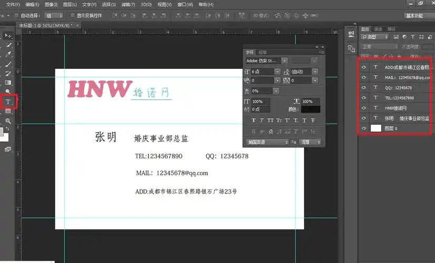Screen dimensions: 435x263
Task: Click the st ligature OpenType button
Action: 271,131
